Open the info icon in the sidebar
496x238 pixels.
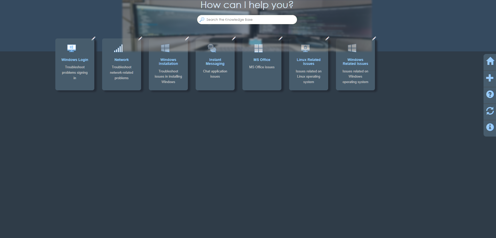coord(490,127)
